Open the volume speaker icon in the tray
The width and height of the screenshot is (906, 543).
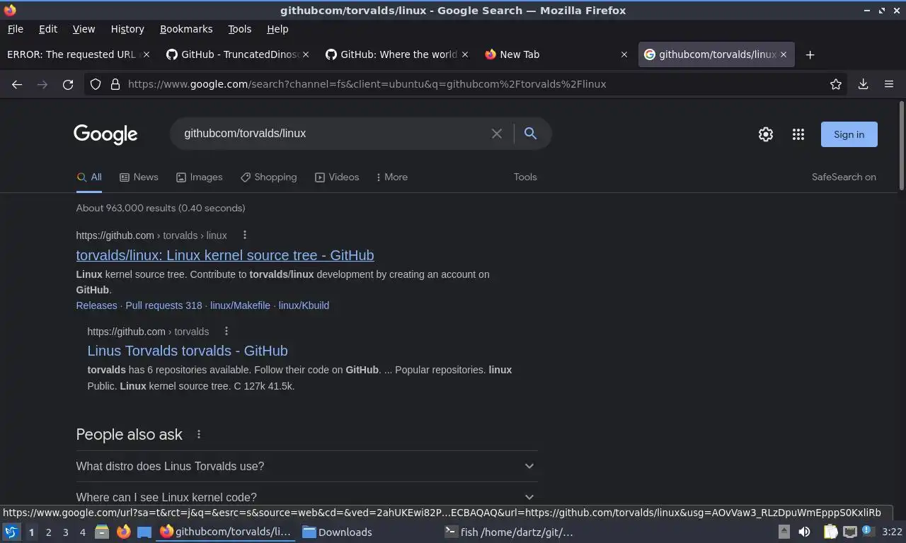click(804, 532)
